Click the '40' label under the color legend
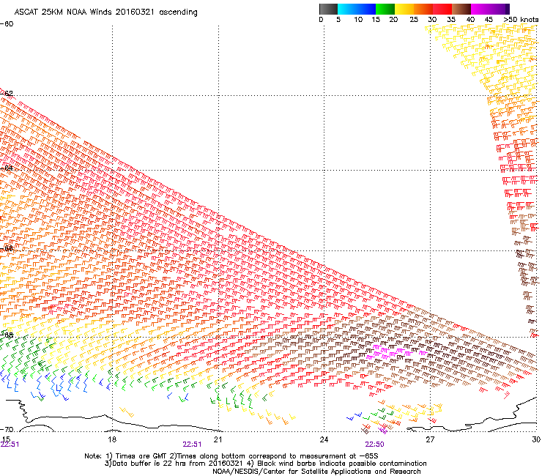 tap(470, 20)
